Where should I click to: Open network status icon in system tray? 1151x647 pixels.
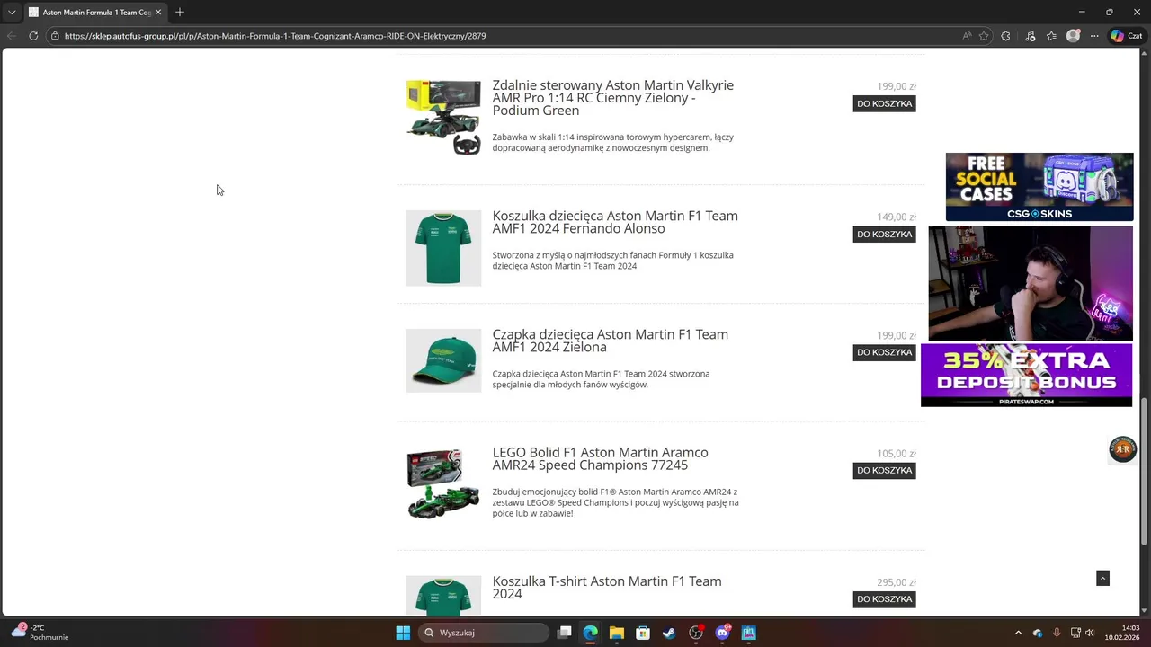(1074, 633)
